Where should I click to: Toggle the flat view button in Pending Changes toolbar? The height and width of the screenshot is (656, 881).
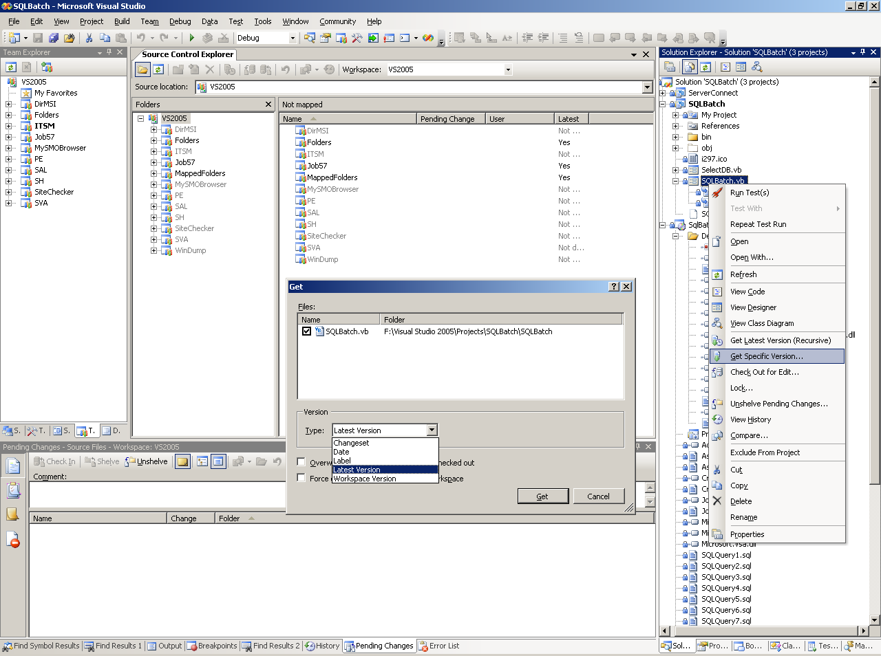click(x=218, y=461)
